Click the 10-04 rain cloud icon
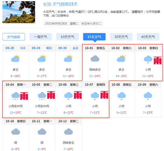This screenshot has height=151, width=164. (15, 96)
